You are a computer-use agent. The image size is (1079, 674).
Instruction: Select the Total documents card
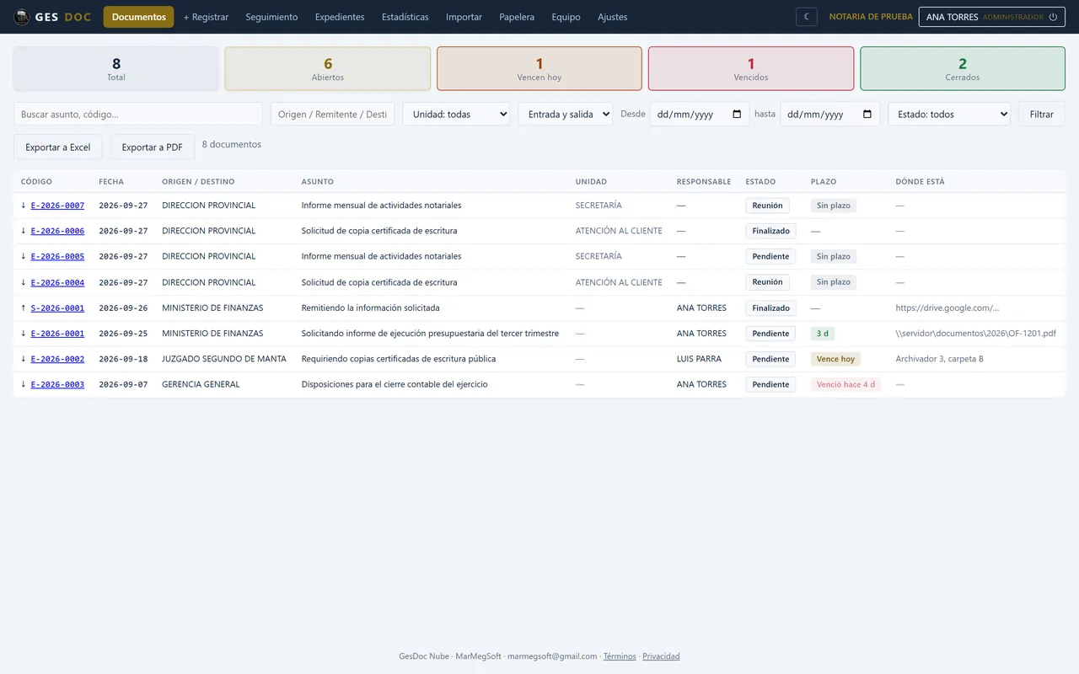click(116, 68)
